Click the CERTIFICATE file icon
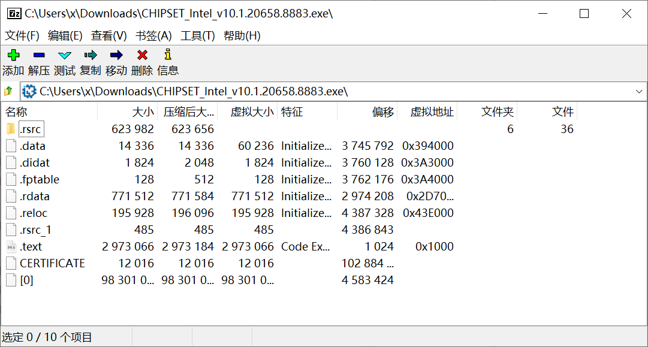 pos(11,263)
